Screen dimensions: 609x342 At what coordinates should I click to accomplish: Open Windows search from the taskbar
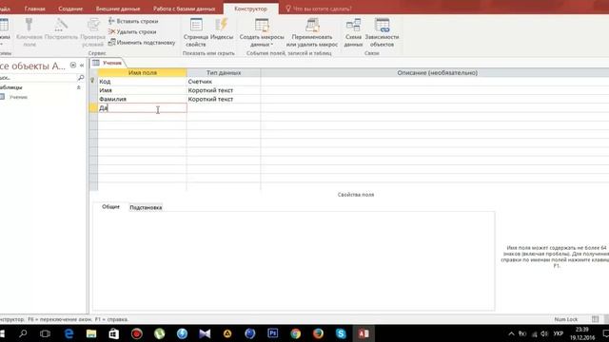click(23, 333)
